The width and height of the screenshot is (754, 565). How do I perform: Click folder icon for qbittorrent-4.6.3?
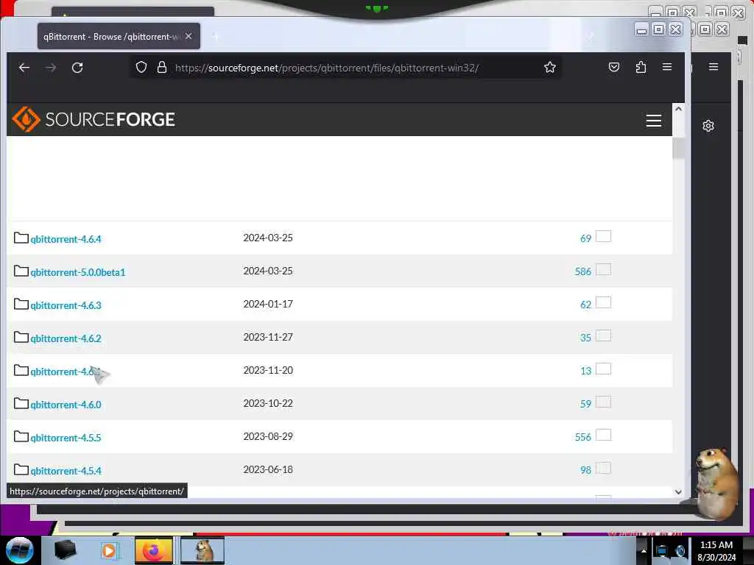[x=21, y=304]
